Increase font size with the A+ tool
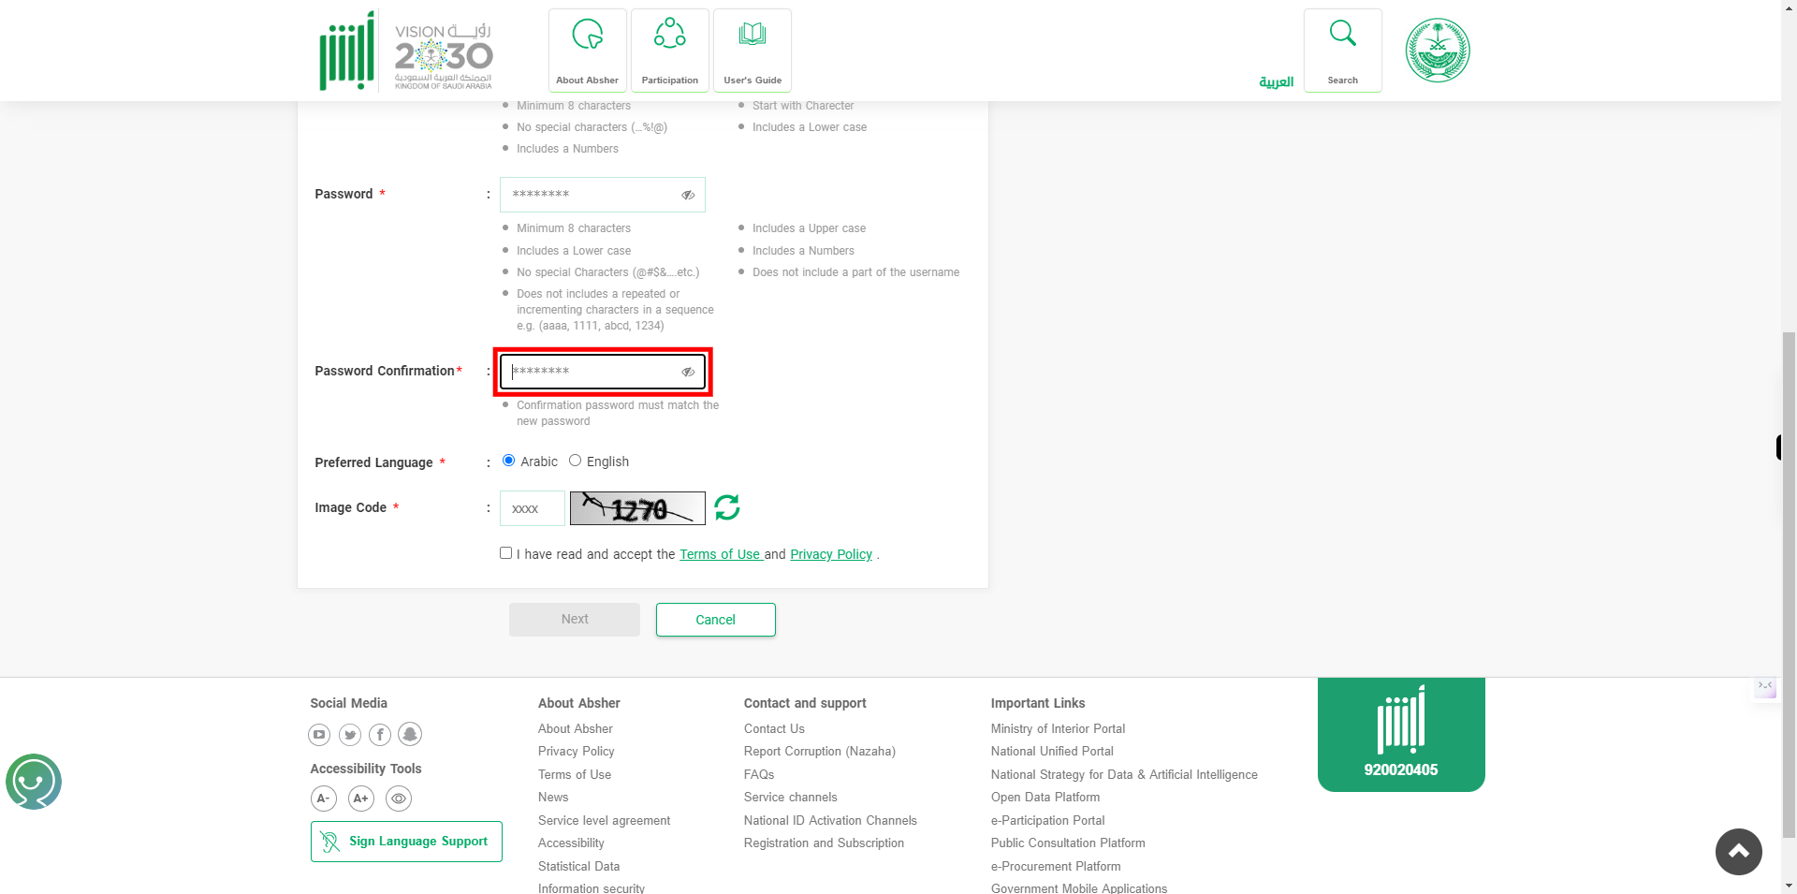The width and height of the screenshot is (1797, 894). click(361, 799)
